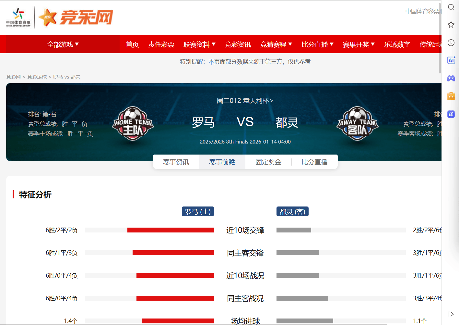This screenshot has height=325, width=459.
Task: Open the orange toolbox sidebar icon
Action: click(x=451, y=96)
